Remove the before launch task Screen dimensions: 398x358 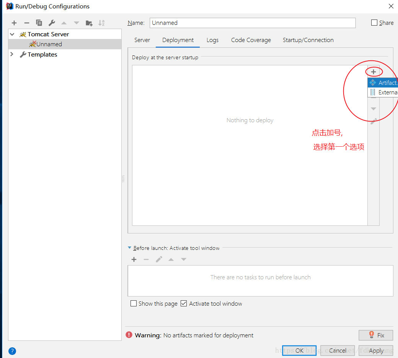pyautogui.click(x=146, y=259)
